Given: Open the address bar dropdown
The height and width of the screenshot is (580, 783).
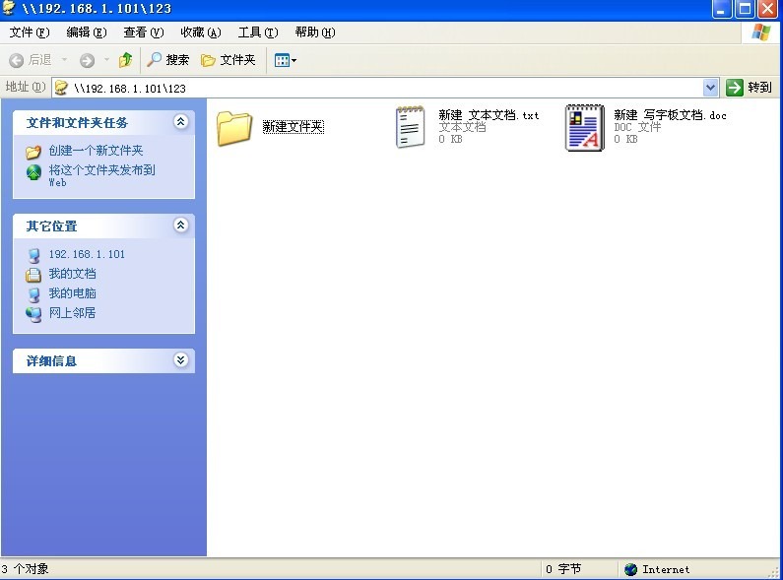Looking at the screenshot, I should pyautogui.click(x=710, y=88).
